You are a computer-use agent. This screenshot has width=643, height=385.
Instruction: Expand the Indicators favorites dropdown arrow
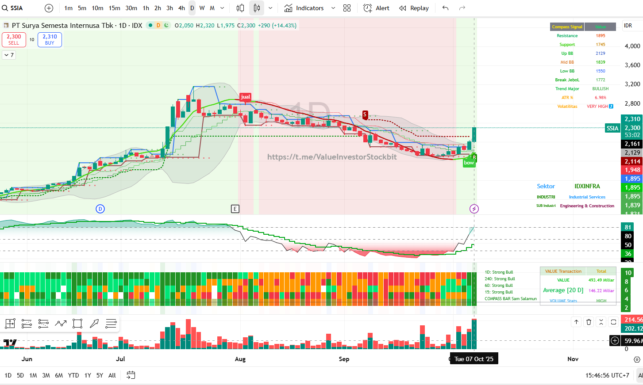tap(333, 8)
